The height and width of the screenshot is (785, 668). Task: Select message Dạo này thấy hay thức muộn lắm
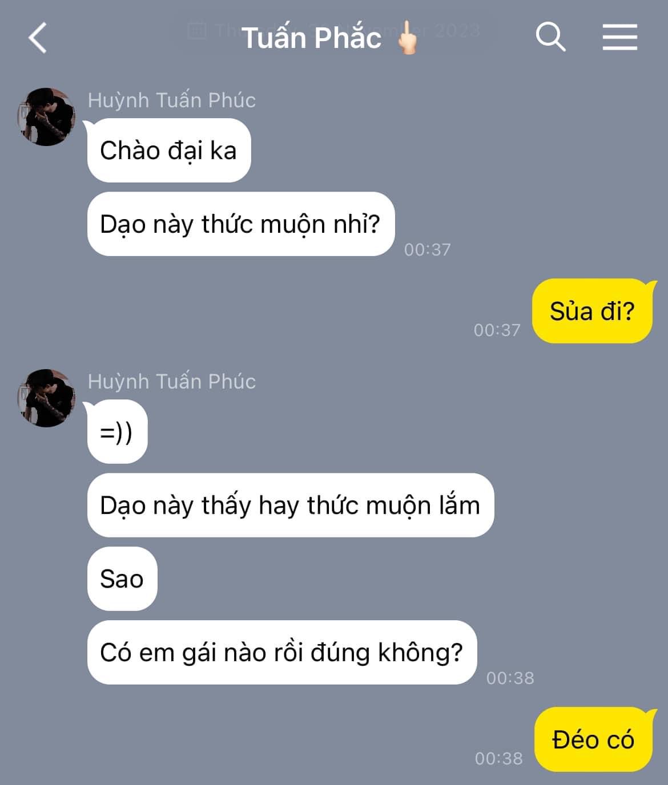(290, 505)
